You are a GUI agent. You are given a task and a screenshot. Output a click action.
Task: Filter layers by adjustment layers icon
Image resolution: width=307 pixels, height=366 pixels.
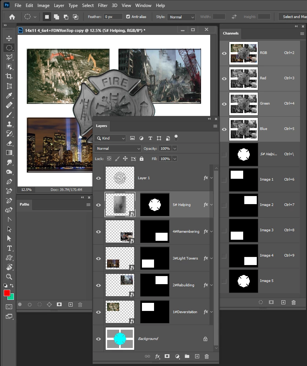141,138
